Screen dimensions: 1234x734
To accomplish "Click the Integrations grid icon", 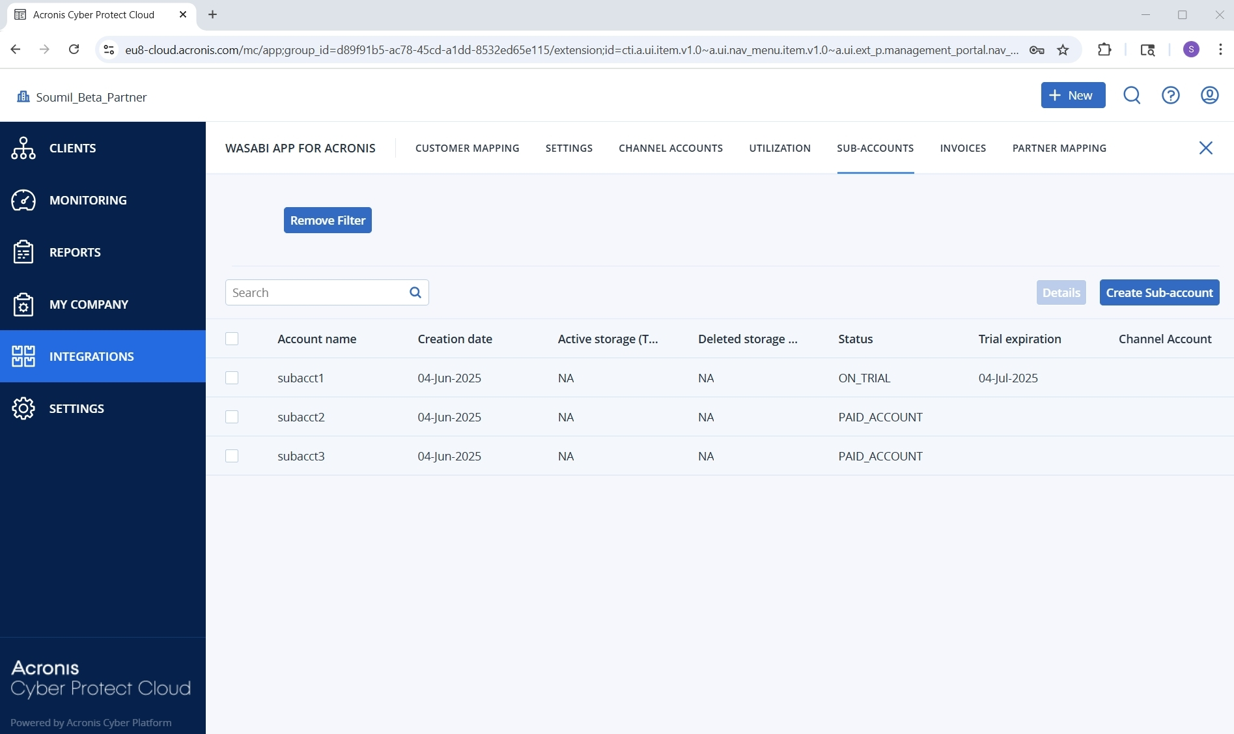I will point(23,356).
